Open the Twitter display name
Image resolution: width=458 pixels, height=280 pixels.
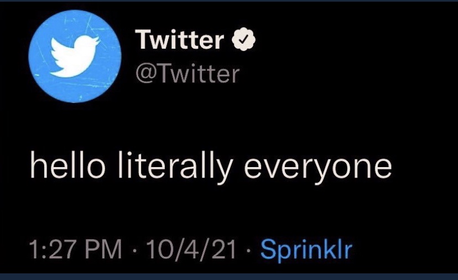[179, 39]
